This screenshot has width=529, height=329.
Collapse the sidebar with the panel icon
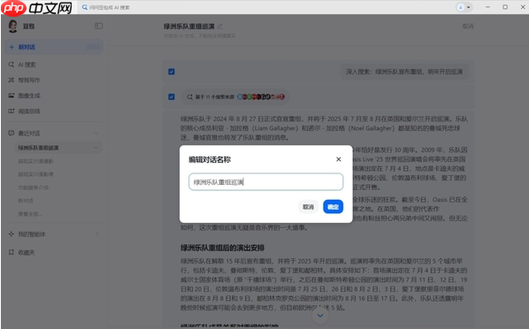tap(98, 26)
